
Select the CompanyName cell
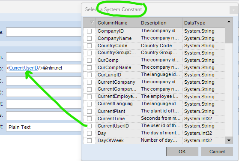(x=117, y=38)
